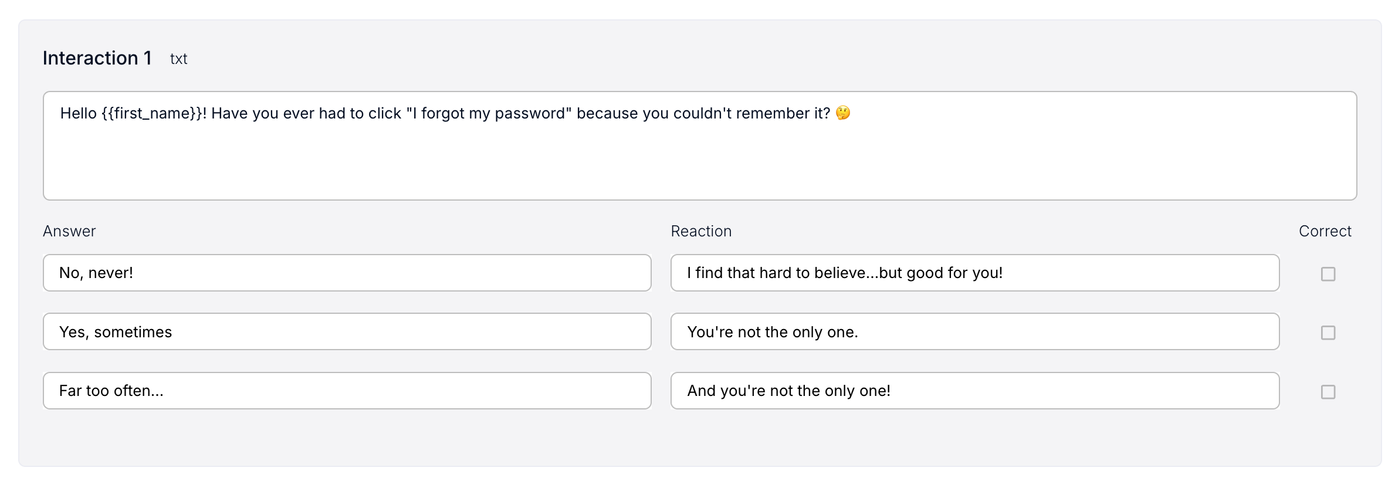
Task: Click the Correct column label
Action: click(1325, 231)
